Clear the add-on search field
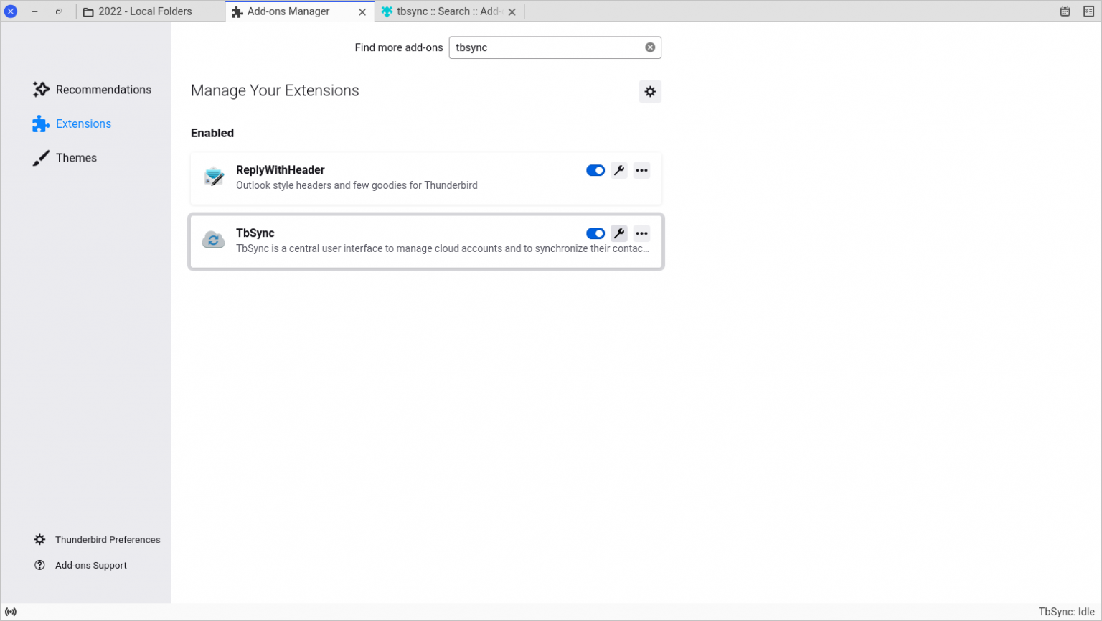The image size is (1102, 621). point(650,47)
